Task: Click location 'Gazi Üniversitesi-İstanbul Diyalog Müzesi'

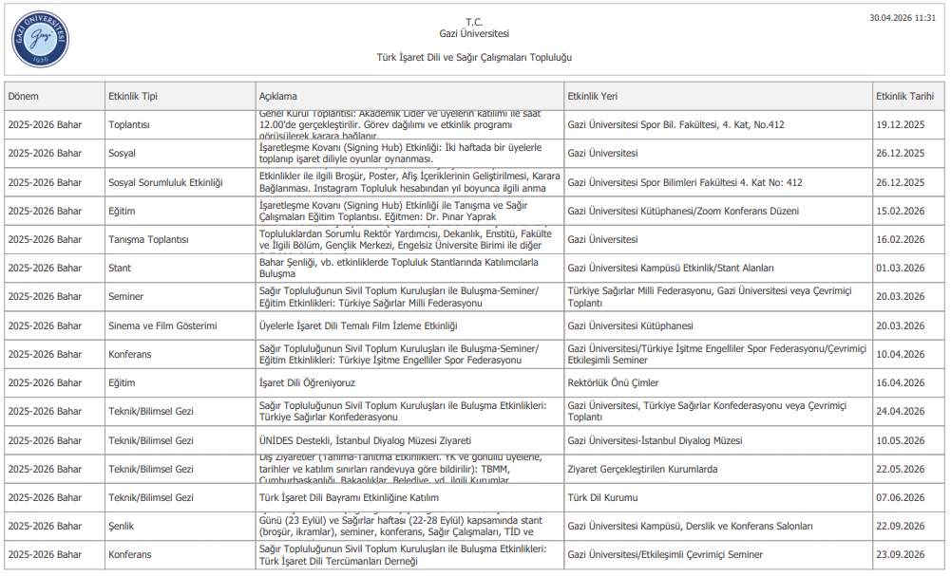Action: pyautogui.click(x=655, y=441)
